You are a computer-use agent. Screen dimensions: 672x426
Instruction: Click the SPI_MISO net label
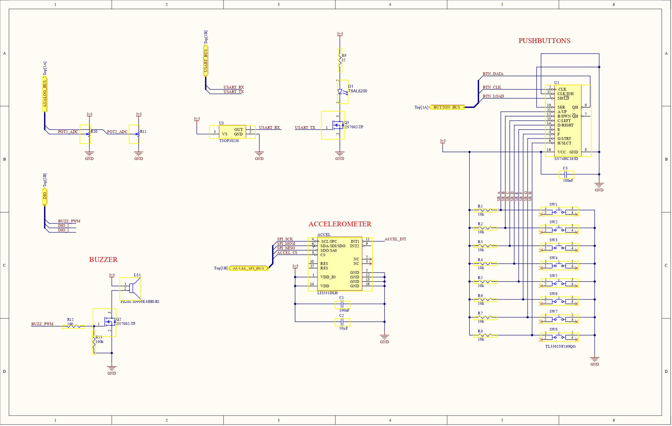tap(286, 248)
